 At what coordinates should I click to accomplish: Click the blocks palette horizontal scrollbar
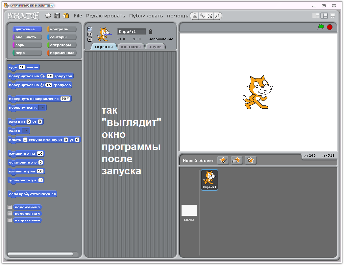click(40, 254)
